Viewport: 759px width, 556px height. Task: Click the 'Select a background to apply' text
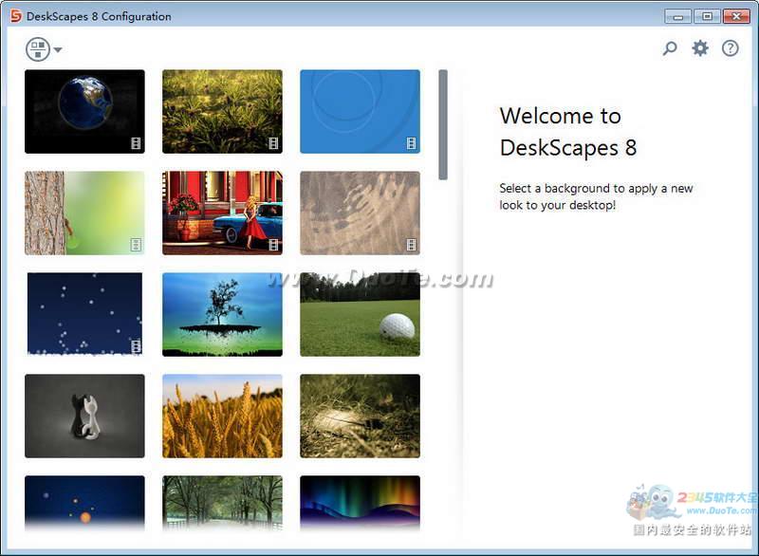tap(597, 196)
